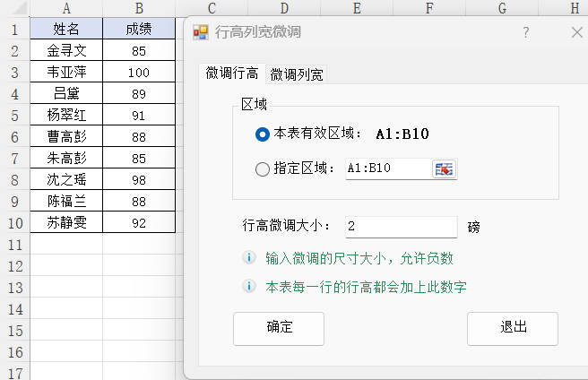Viewport: 588px width, 380px height.
Task: Select column B header
Action: click(x=138, y=9)
